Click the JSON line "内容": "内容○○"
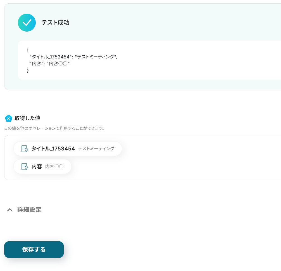281x271 pixels. pyautogui.click(x=49, y=64)
